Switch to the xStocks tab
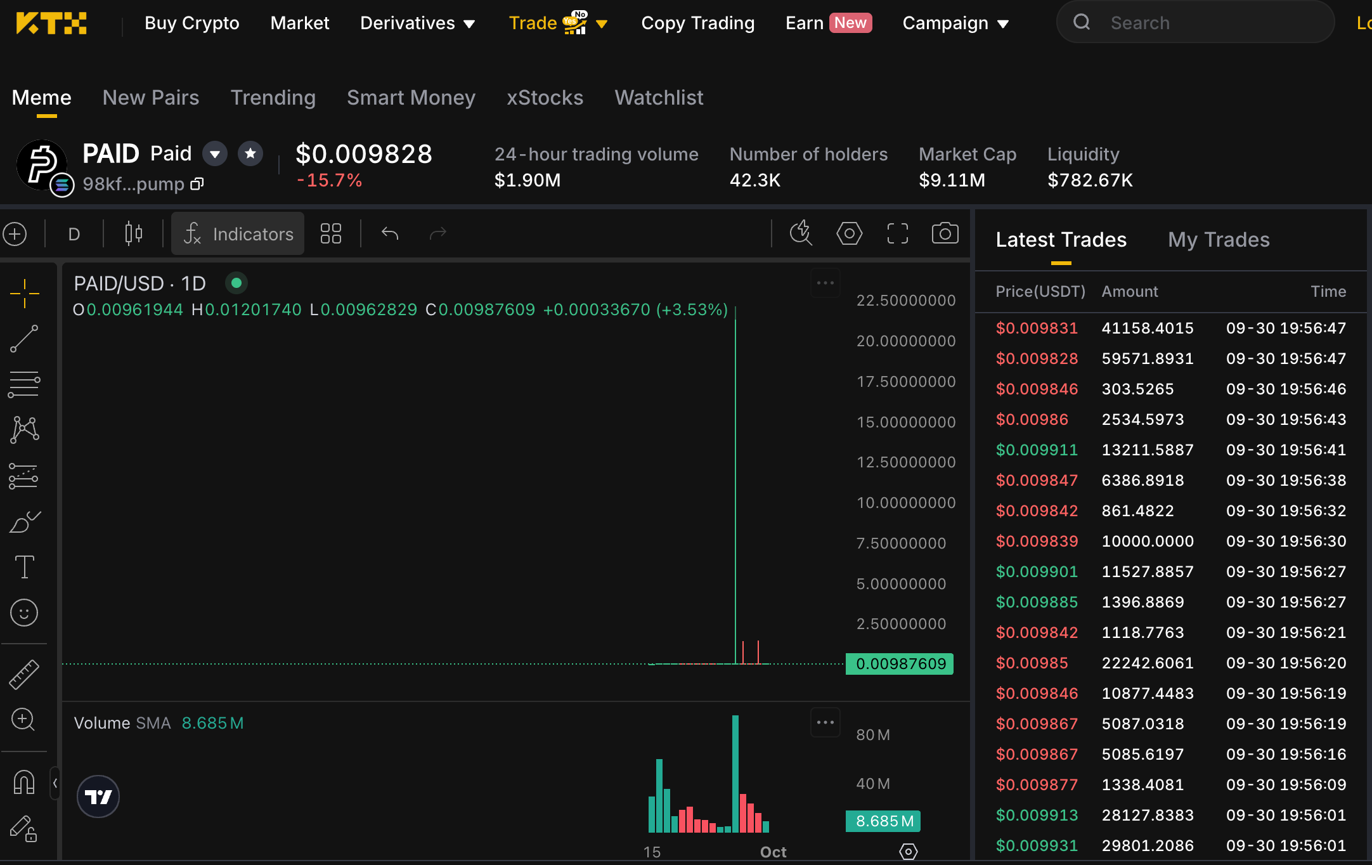This screenshot has height=865, width=1372. (545, 98)
